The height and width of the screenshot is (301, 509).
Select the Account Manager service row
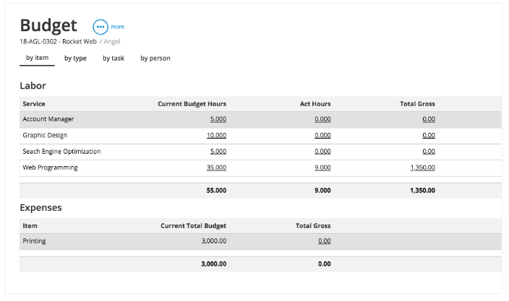260,120
